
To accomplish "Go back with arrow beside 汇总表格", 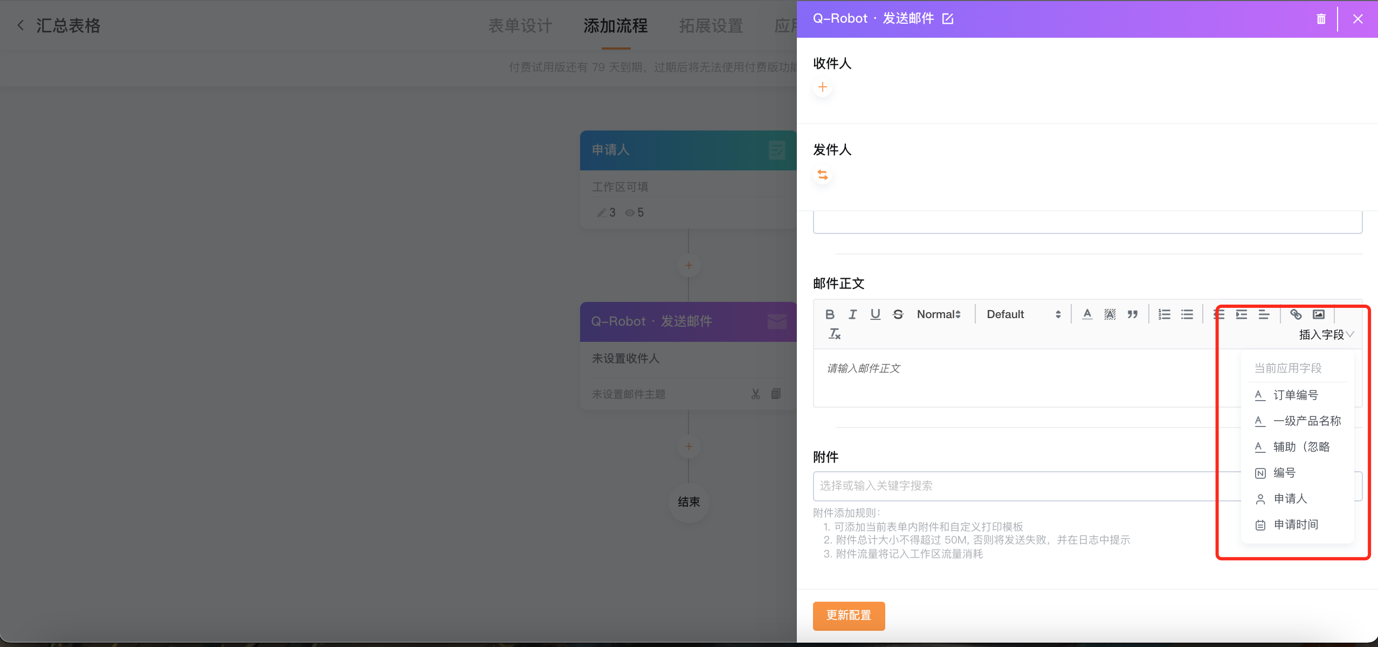I will click(x=20, y=25).
